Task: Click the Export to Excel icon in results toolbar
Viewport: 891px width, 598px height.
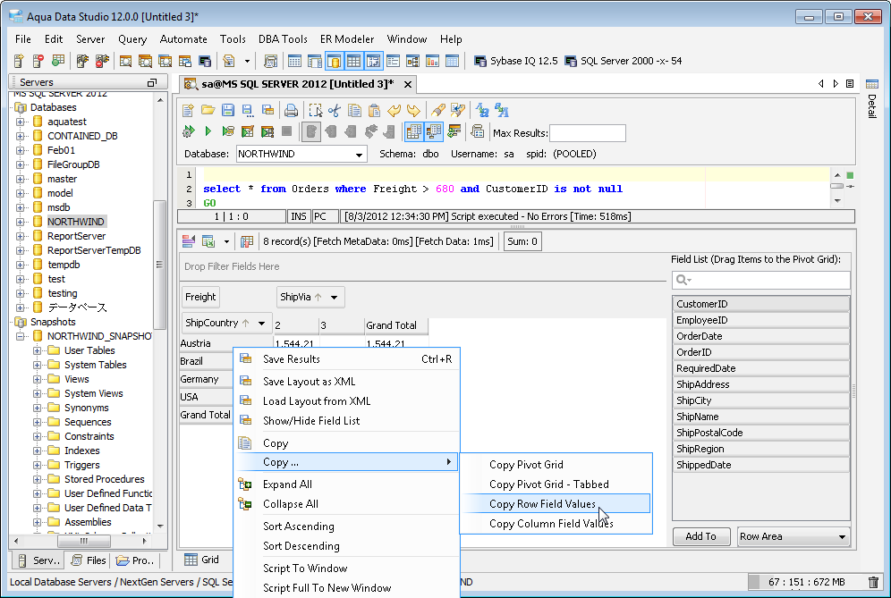Action: click(x=208, y=241)
